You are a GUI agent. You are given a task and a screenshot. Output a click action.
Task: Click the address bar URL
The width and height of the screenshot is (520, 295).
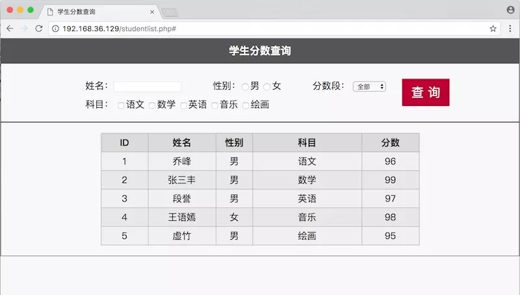pos(119,29)
